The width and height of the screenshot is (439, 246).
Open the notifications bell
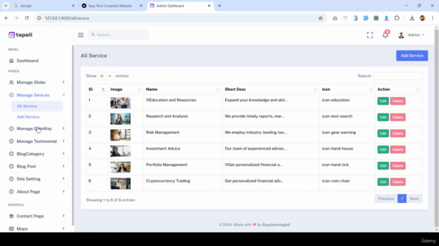tap(385, 35)
